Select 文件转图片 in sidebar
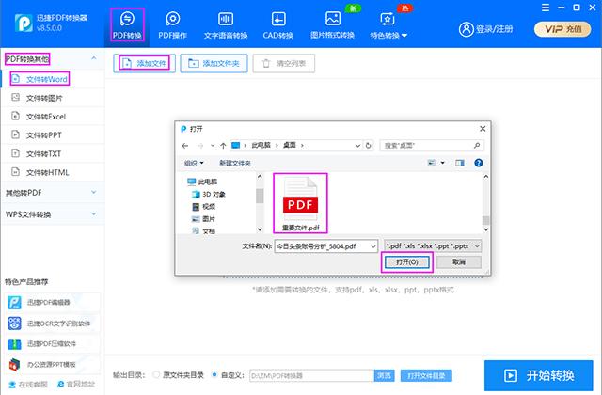Image resolution: width=602 pixels, height=395 pixels. (53, 98)
